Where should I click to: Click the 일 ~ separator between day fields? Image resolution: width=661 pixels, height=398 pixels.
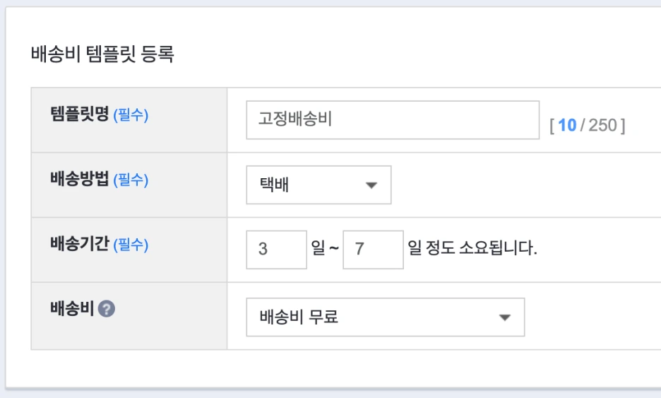click(x=325, y=250)
